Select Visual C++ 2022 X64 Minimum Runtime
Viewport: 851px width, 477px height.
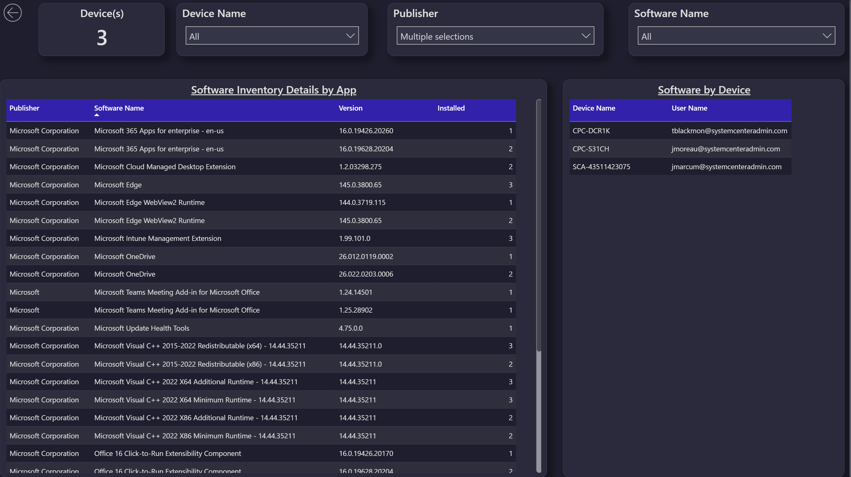261,400
